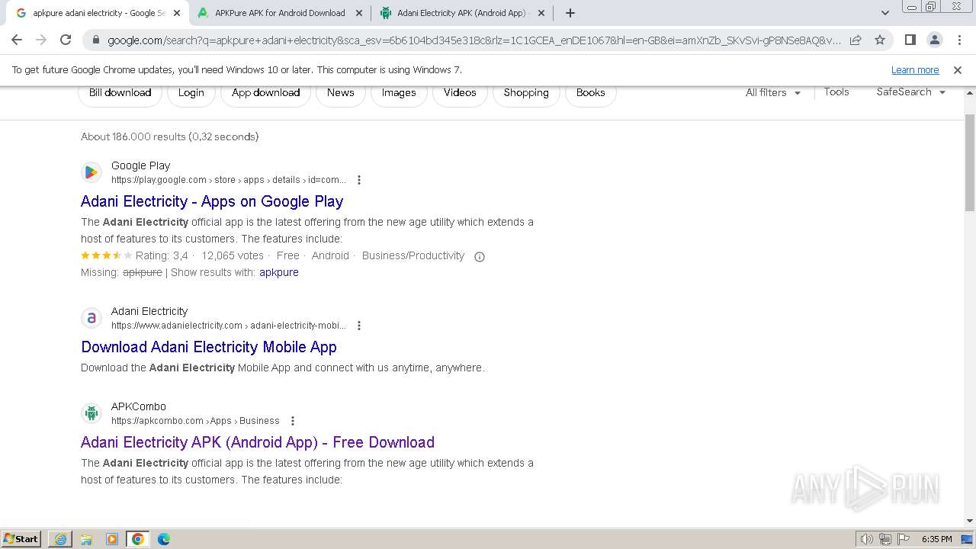
Task: Expand the SafeSearch dropdown
Action: coord(910,92)
